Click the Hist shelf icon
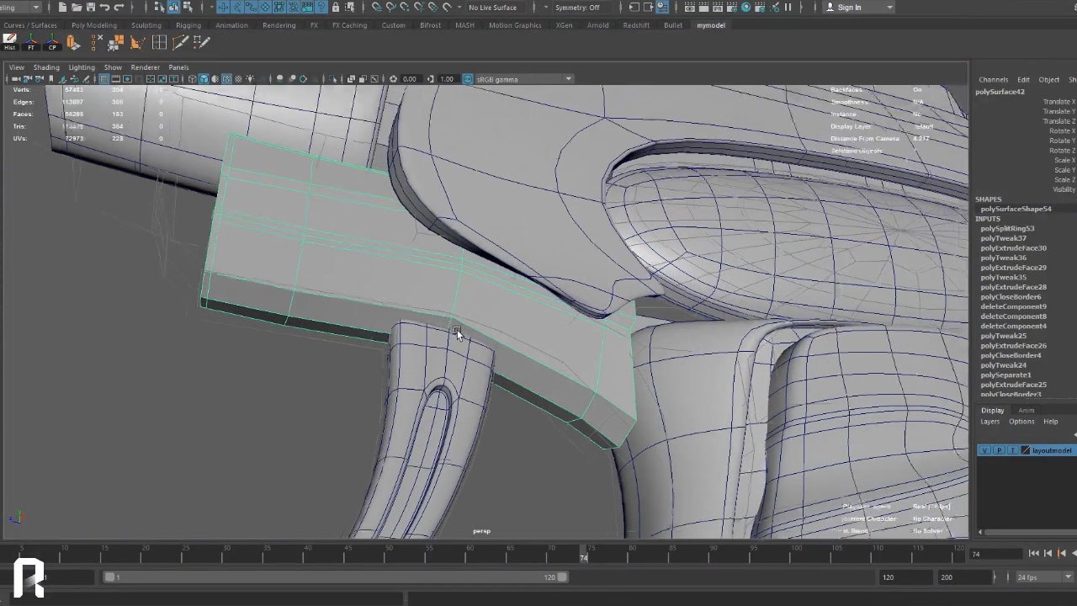 (x=10, y=41)
